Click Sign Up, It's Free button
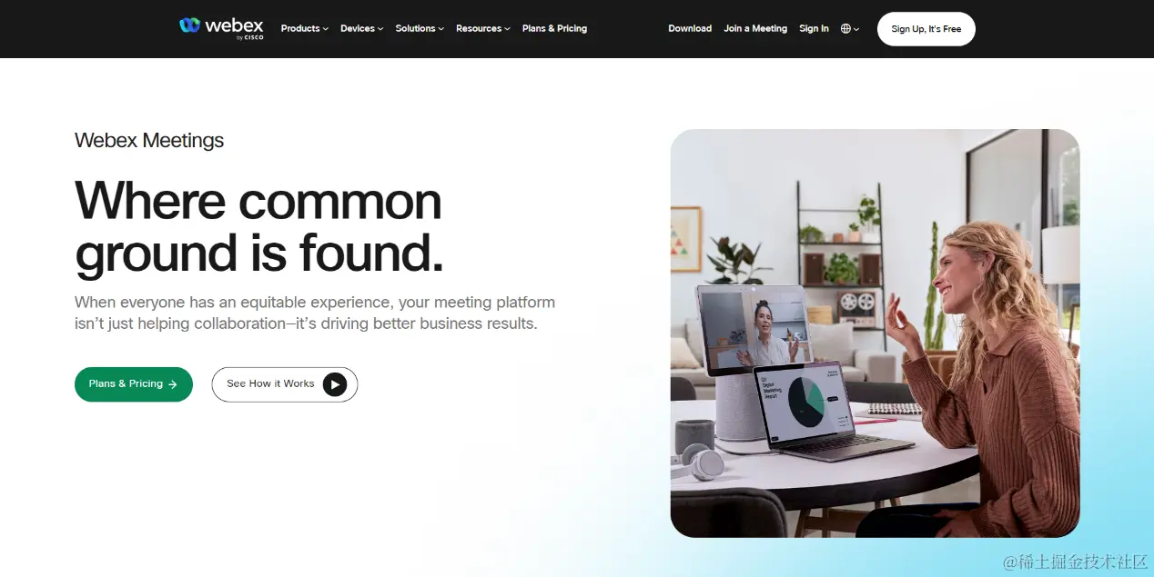The image size is (1154, 577). click(926, 29)
